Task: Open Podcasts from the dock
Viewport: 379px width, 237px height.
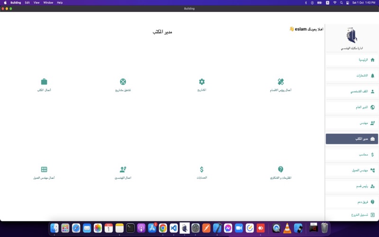Action: 141,228
